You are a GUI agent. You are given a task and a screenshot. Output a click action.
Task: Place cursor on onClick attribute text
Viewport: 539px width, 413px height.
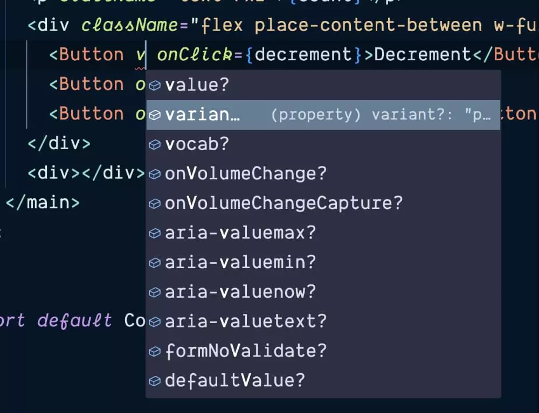[195, 54]
